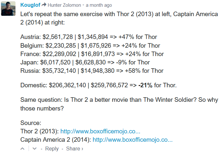This screenshot has width=221, height=153.
Task: Click the France $22,289,092 line
Action: coord(92,54)
